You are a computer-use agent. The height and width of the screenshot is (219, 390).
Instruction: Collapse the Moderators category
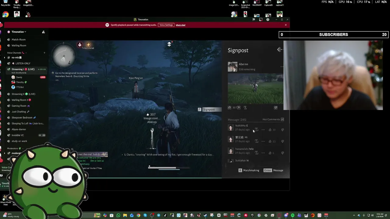tap(14, 148)
